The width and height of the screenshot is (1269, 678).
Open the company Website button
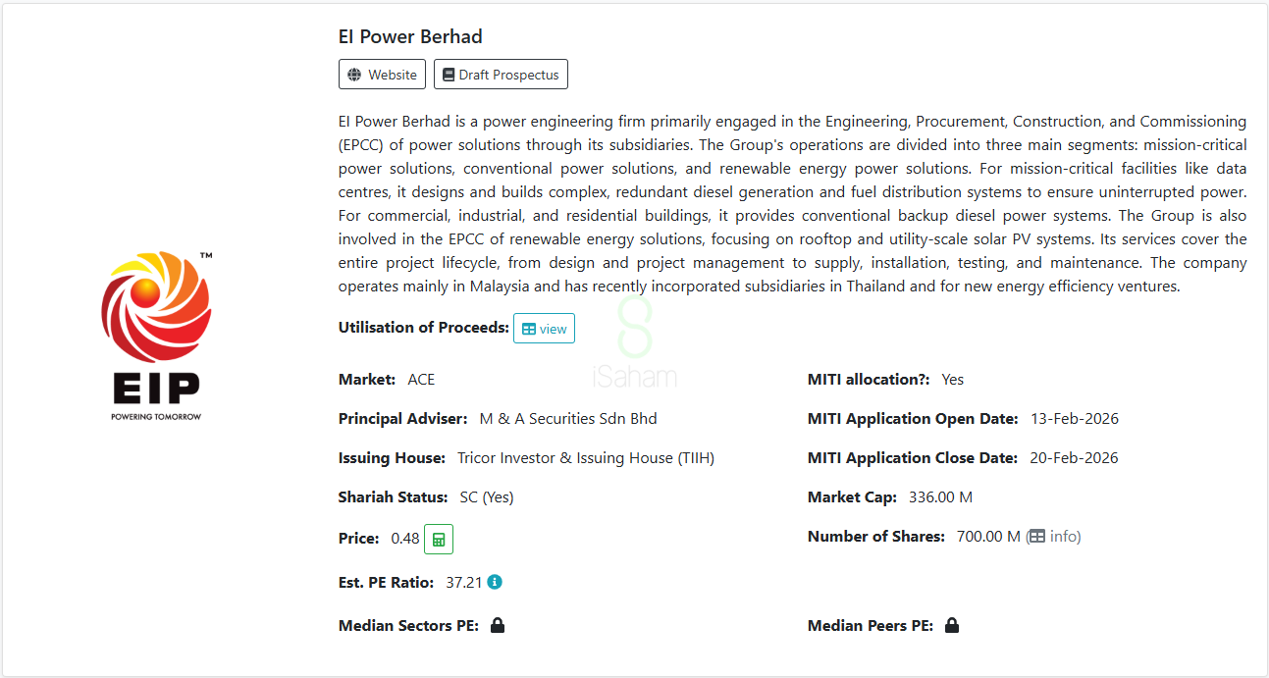pyautogui.click(x=382, y=75)
